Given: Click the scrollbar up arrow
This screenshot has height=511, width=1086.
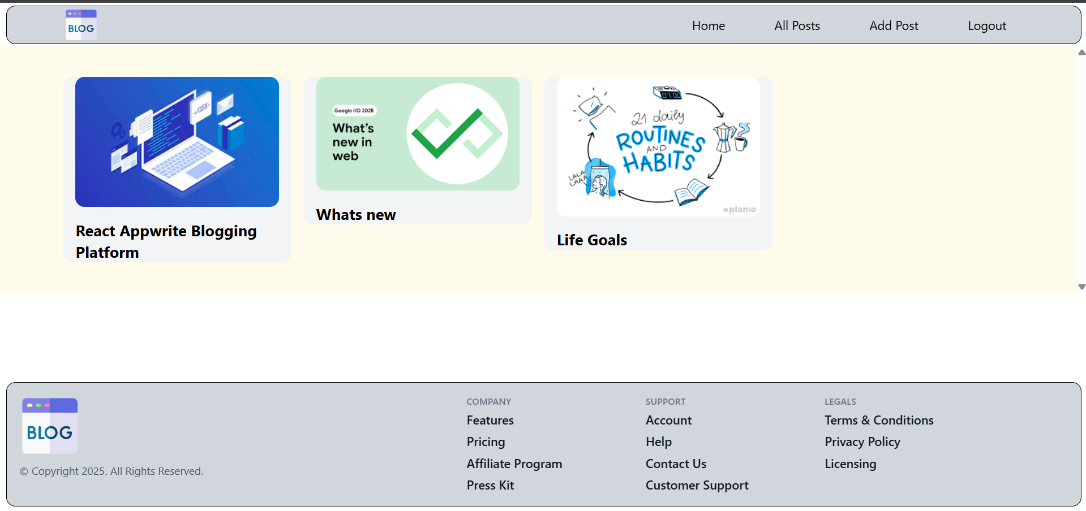Looking at the screenshot, I should tap(1081, 52).
